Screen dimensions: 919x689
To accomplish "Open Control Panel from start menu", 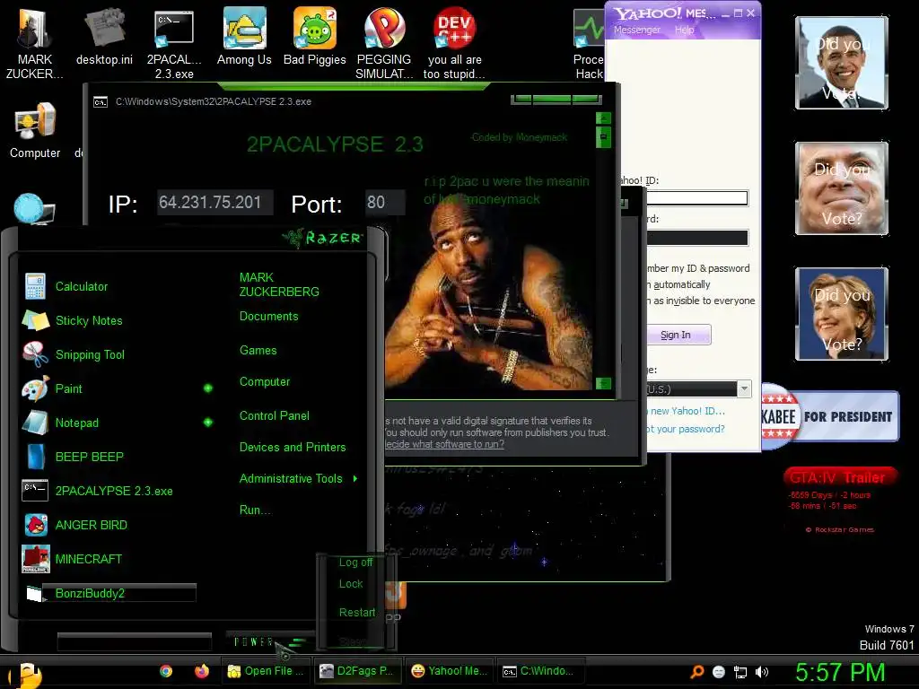I will [275, 415].
